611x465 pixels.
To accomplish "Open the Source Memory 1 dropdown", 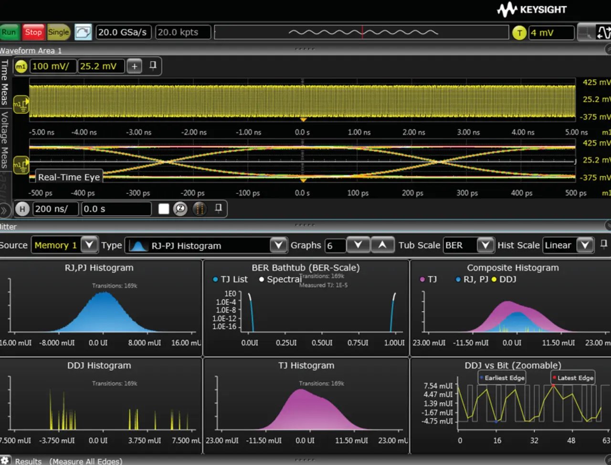I will coord(89,245).
